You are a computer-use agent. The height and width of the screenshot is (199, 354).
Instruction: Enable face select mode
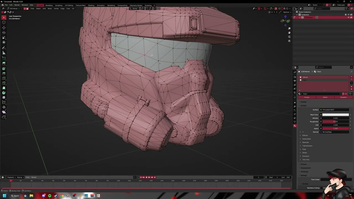click(27, 9)
